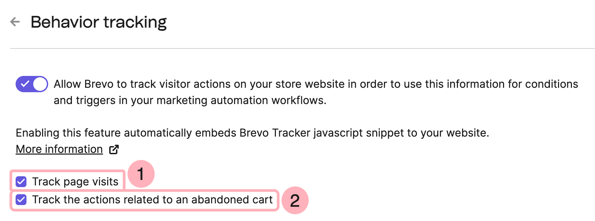Click the "Track page visits" label text
This screenshot has height=221, width=595.
pos(75,182)
